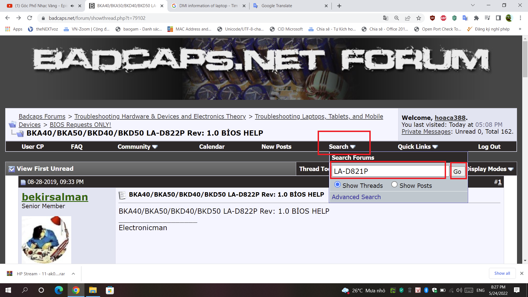
Task: Open Microsoft Edge from the taskbar
Action: (x=59, y=290)
